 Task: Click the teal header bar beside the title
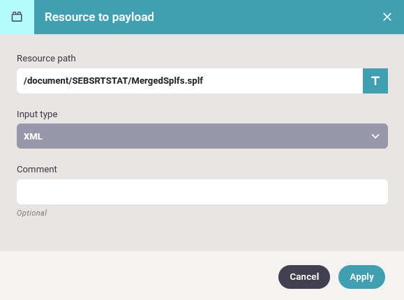(x=268, y=17)
